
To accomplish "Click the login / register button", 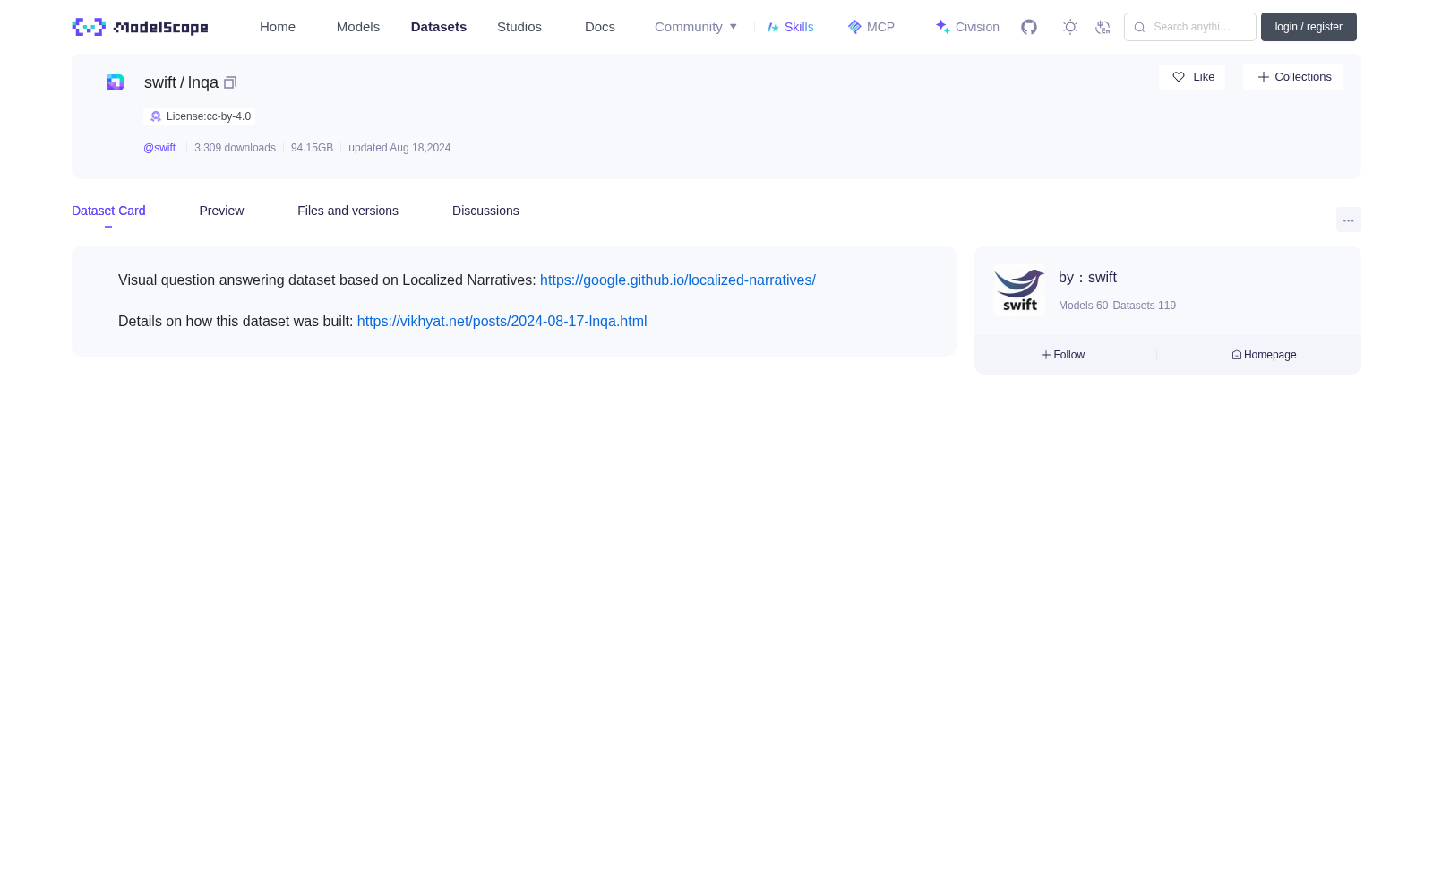I will click(1309, 27).
